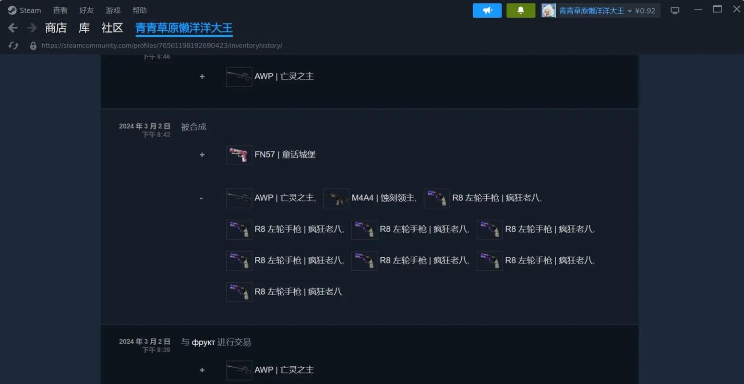
Task: Click the date 2024 年 3 月 2 日 下午 8:39
Action: point(144,346)
